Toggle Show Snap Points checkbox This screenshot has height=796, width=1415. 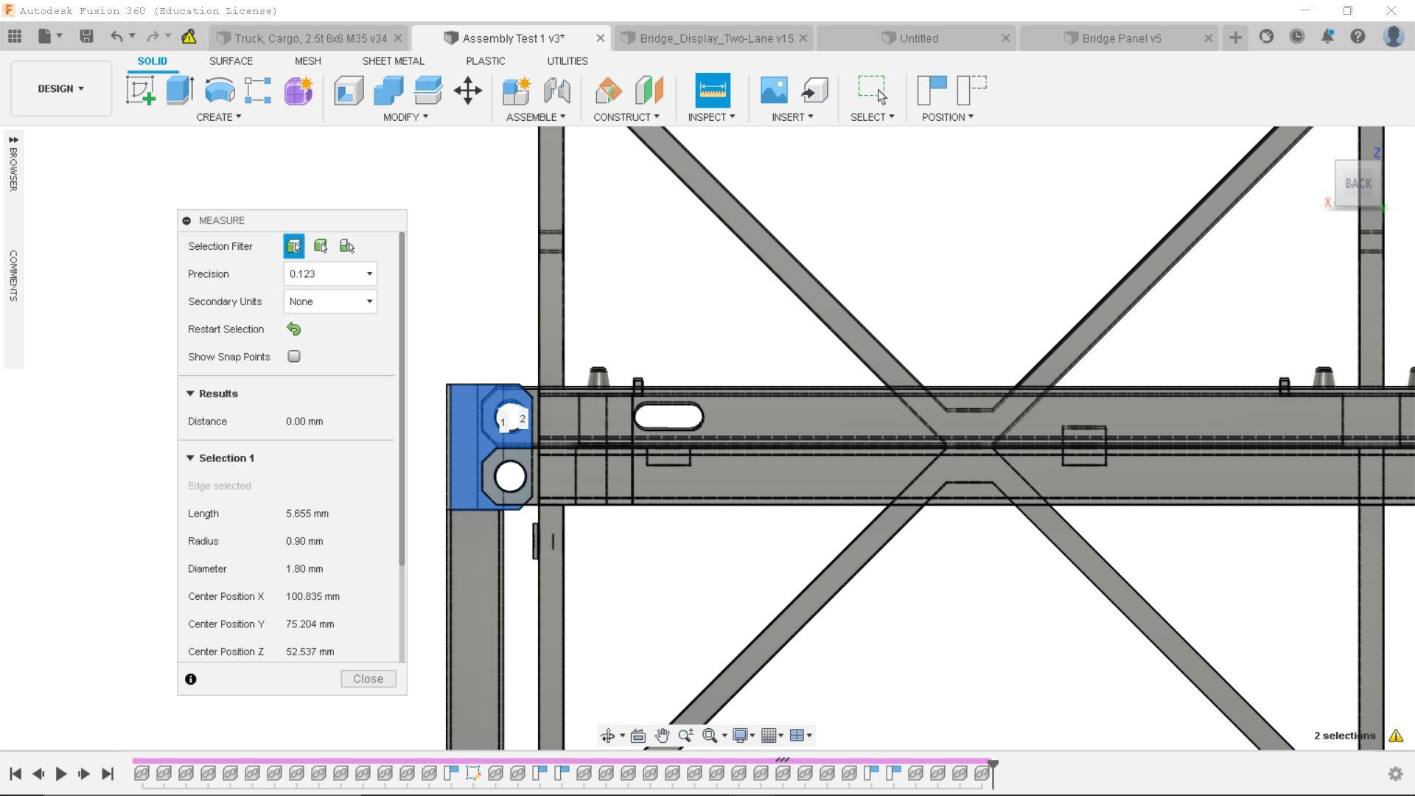coord(295,356)
